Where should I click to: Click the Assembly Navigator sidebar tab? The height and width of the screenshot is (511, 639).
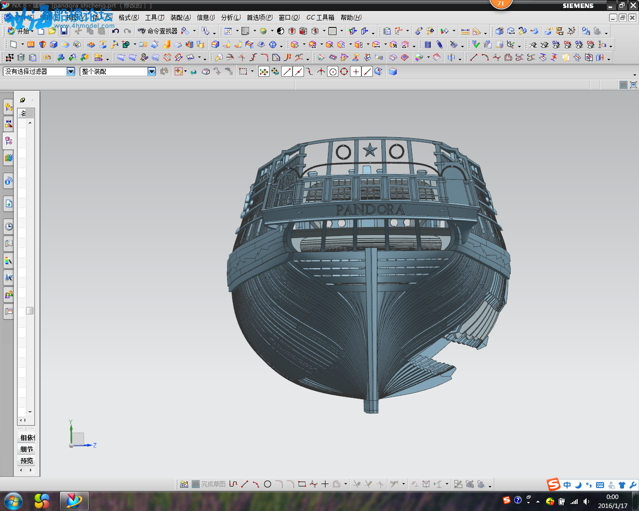(8, 107)
